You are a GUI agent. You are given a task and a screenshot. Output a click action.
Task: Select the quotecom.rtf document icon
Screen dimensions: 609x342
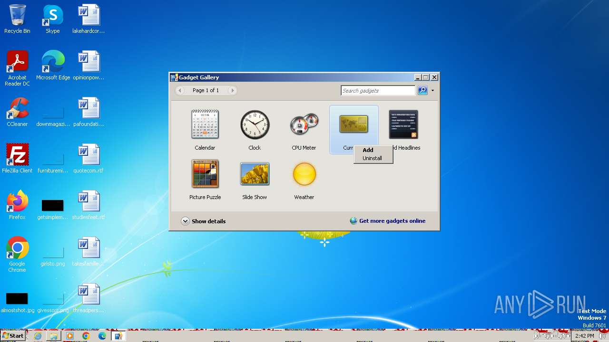point(88,159)
